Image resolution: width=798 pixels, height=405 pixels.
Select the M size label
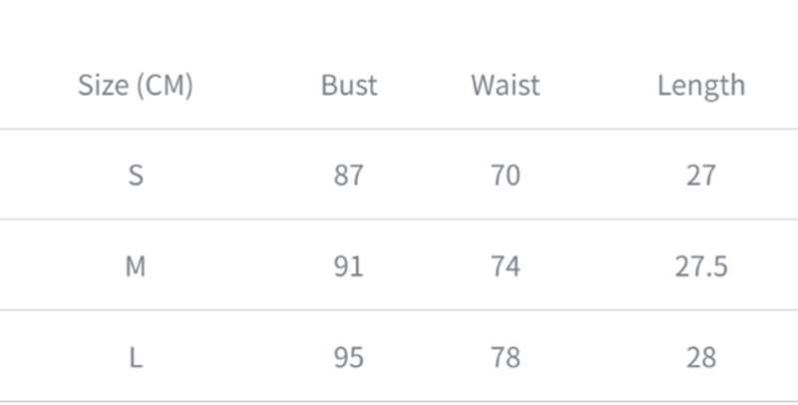coord(136,266)
